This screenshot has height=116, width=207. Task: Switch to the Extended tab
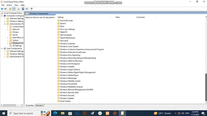(30, 105)
